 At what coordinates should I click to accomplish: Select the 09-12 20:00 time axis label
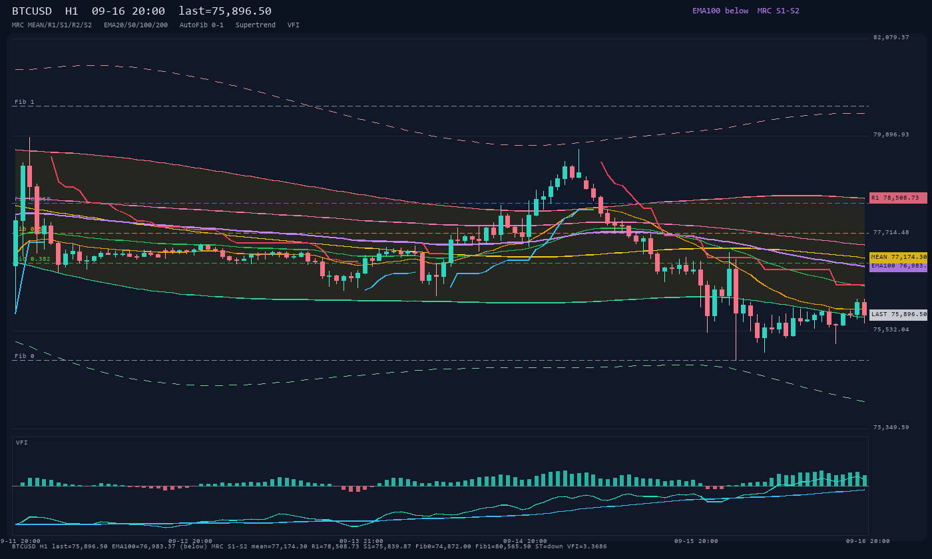tap(190, 541)
